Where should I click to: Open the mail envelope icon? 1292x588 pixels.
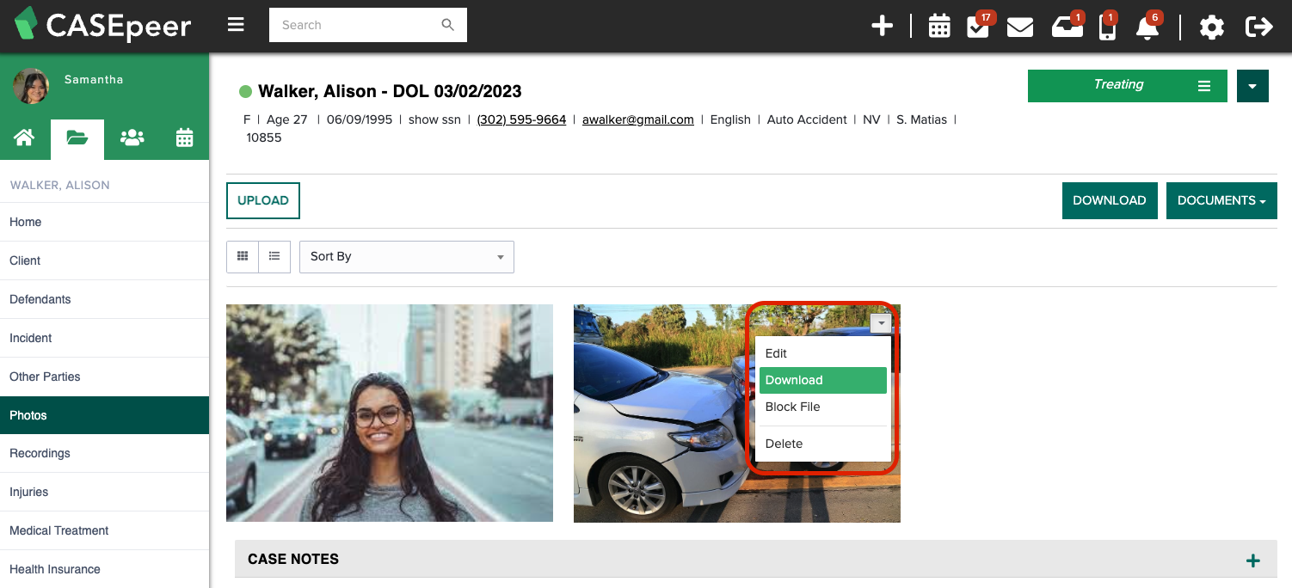1019,27
